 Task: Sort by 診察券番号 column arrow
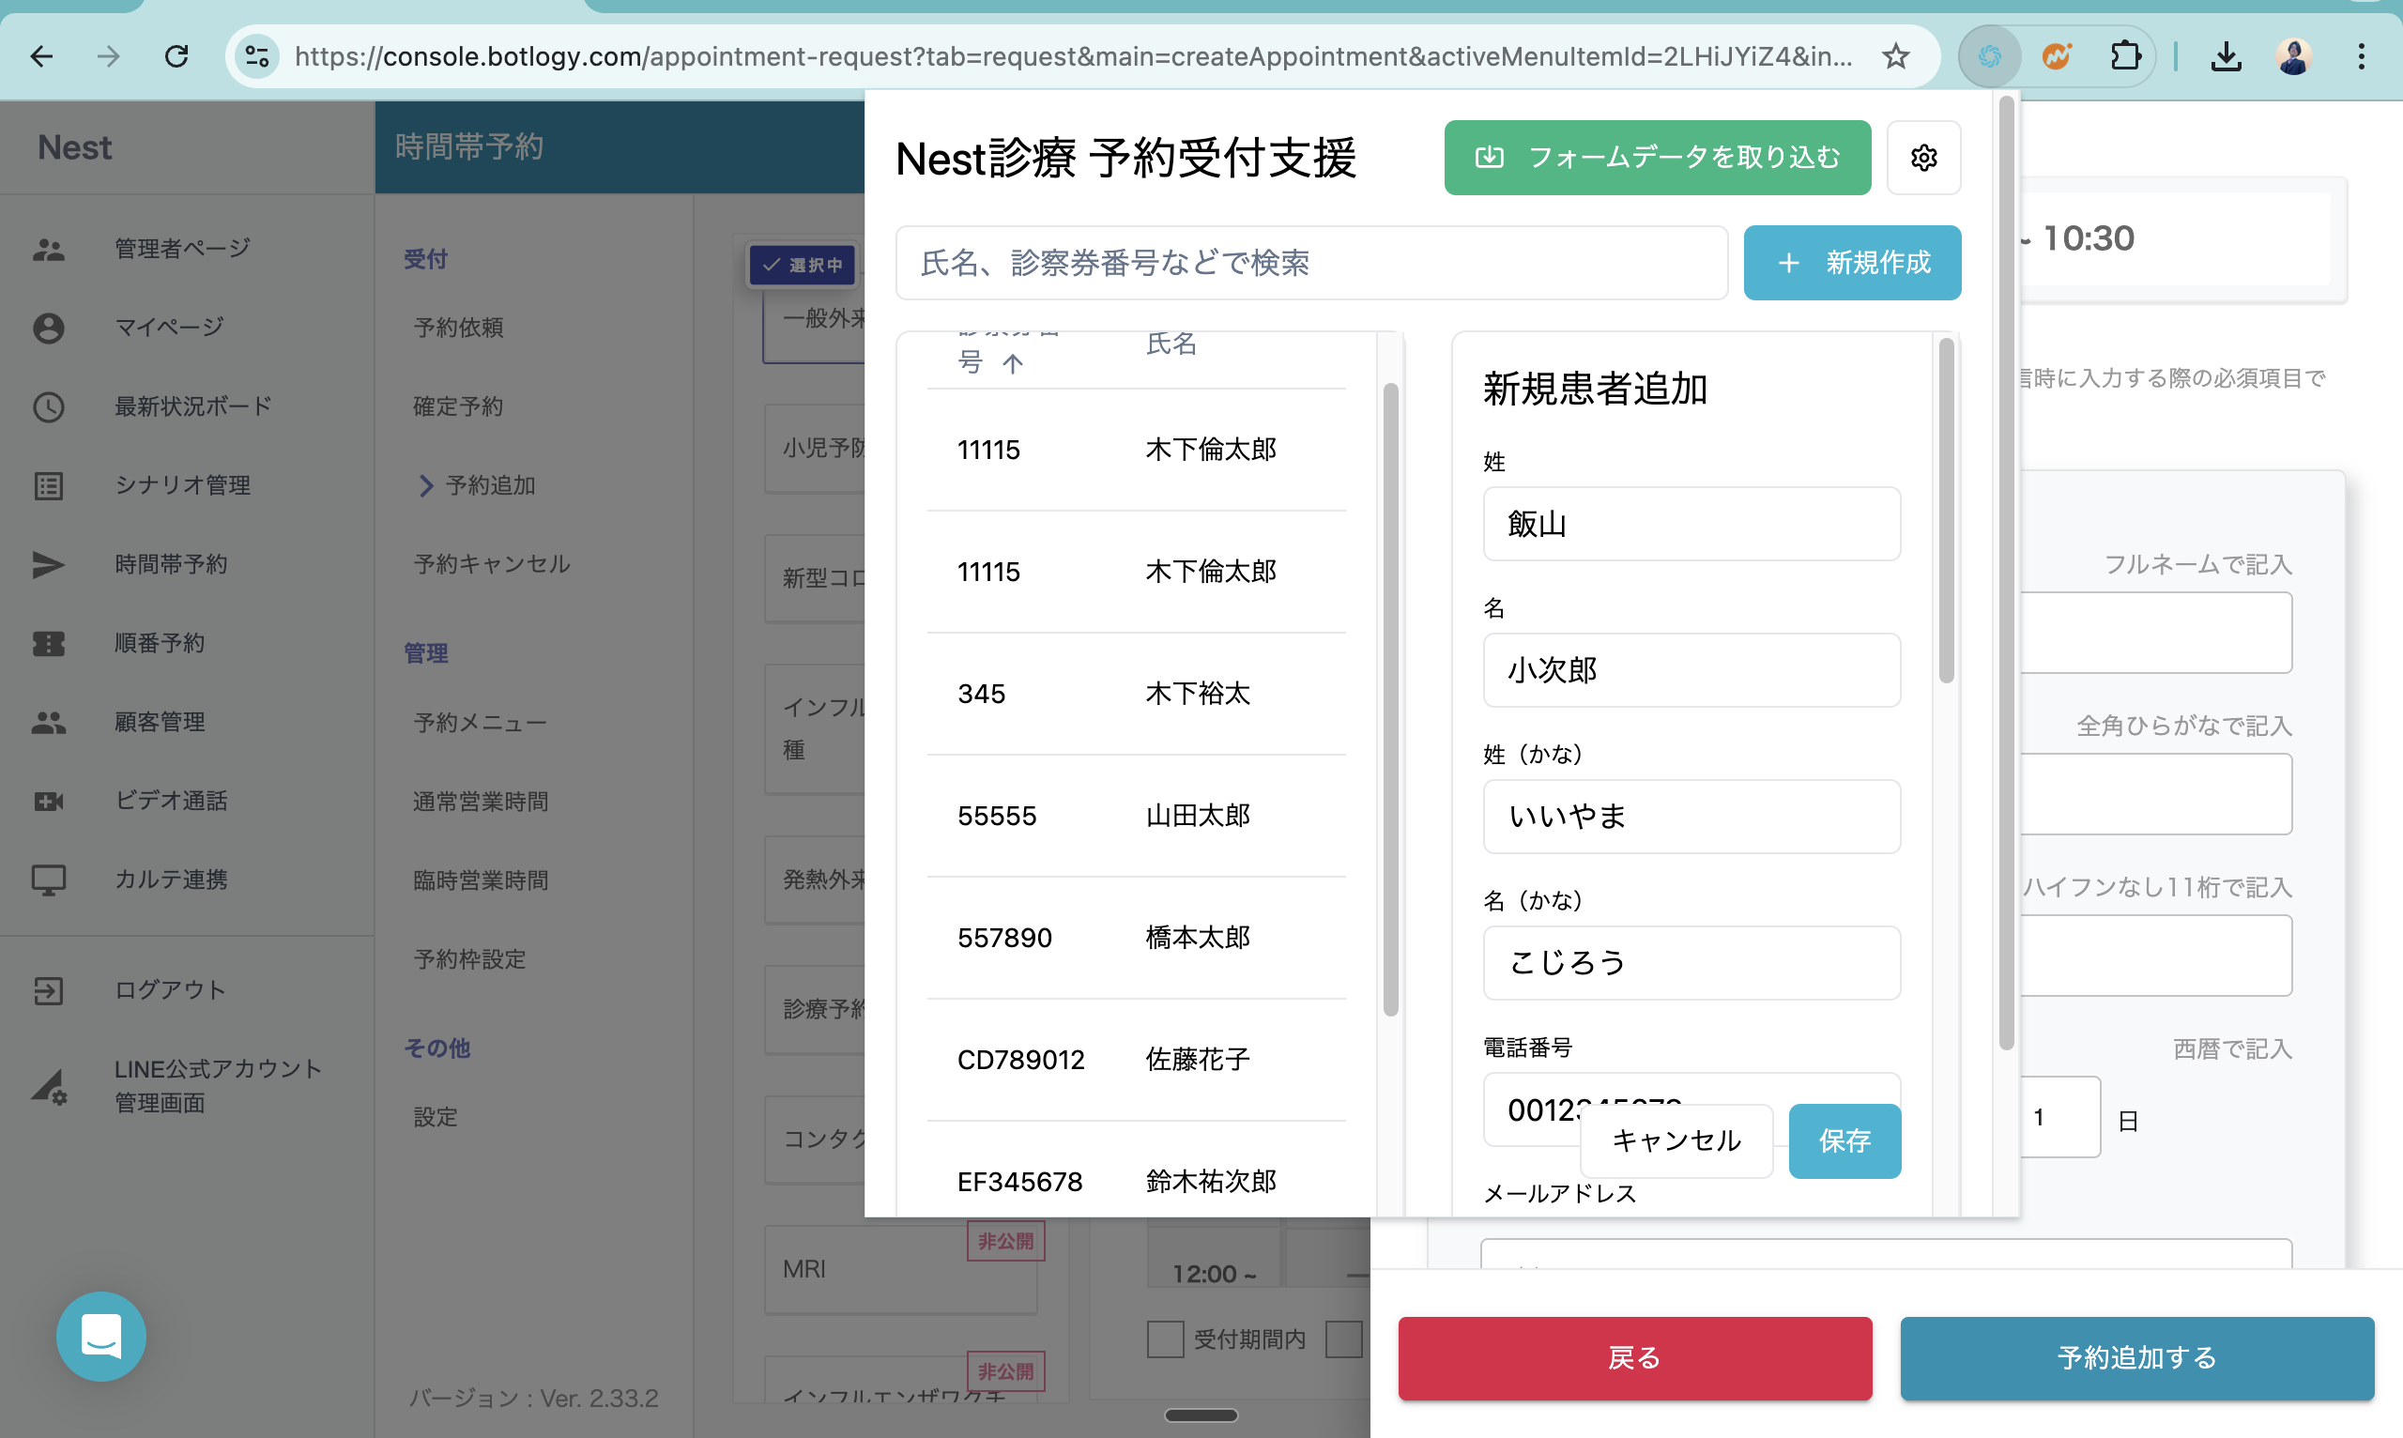(x=1013, y=363)
